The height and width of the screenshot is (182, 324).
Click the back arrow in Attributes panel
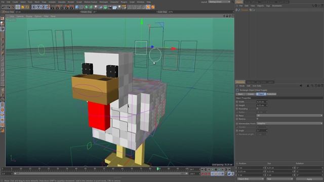pyautogui.click(x=301, y=85)
